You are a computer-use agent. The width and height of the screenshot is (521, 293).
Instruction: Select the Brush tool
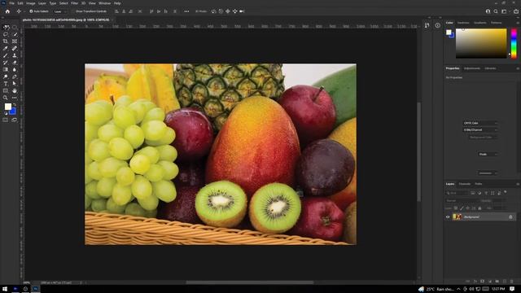click(x=6, y=55)
